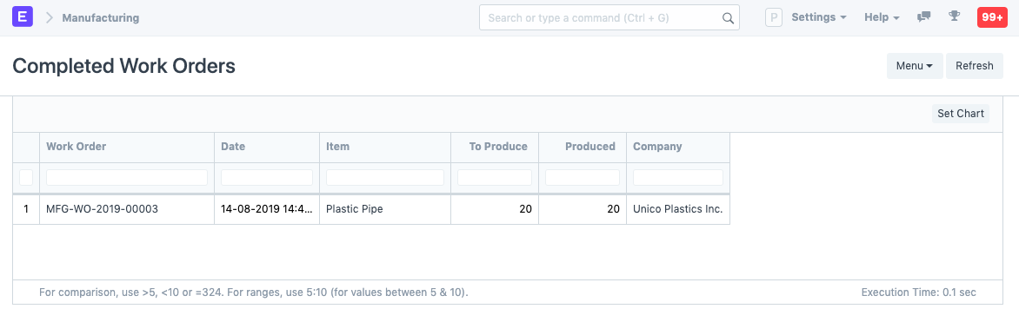Open the 99+ notifications badge
Image resolution: width=1019 pixels, height=322 pixels.
click(992, 17)
